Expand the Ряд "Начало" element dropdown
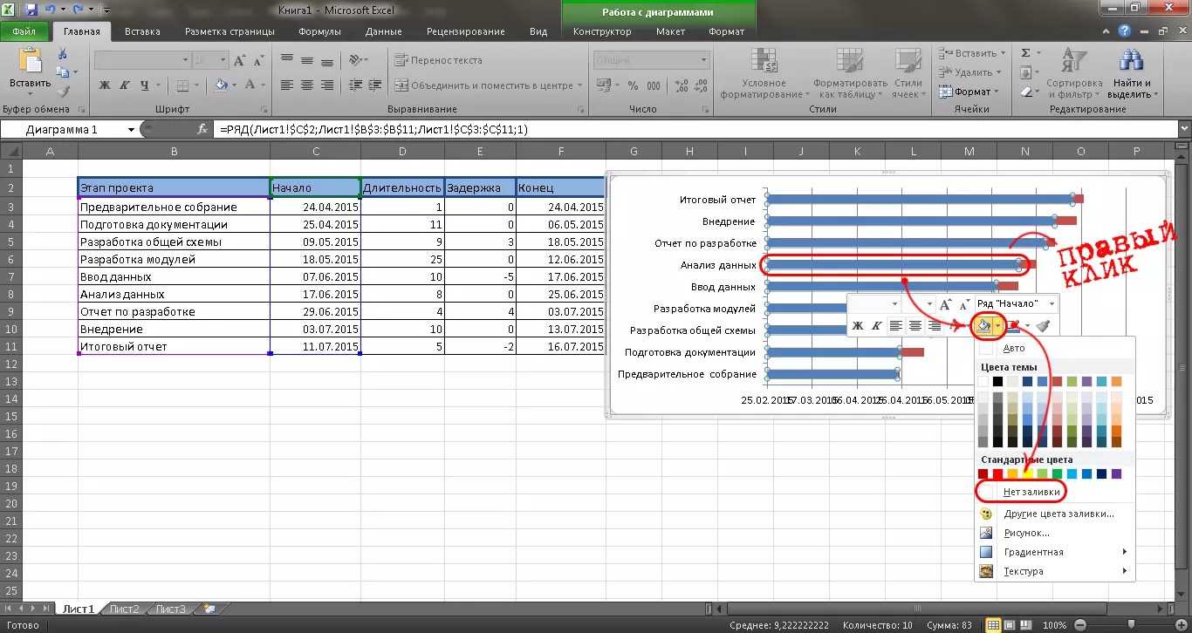This screenshot has height=633, width=1192. (x=1052, y=304)
